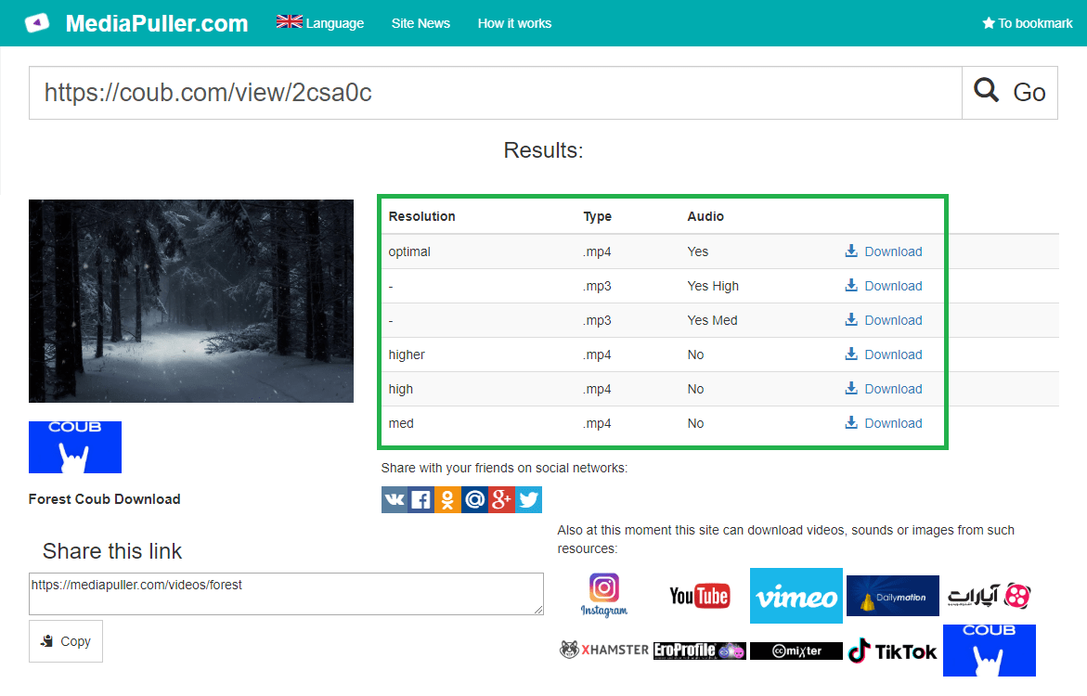The image size is (1087, 696).
Task: Click the Coub logo below the thumbnail
Action: (x=75, y=447)
